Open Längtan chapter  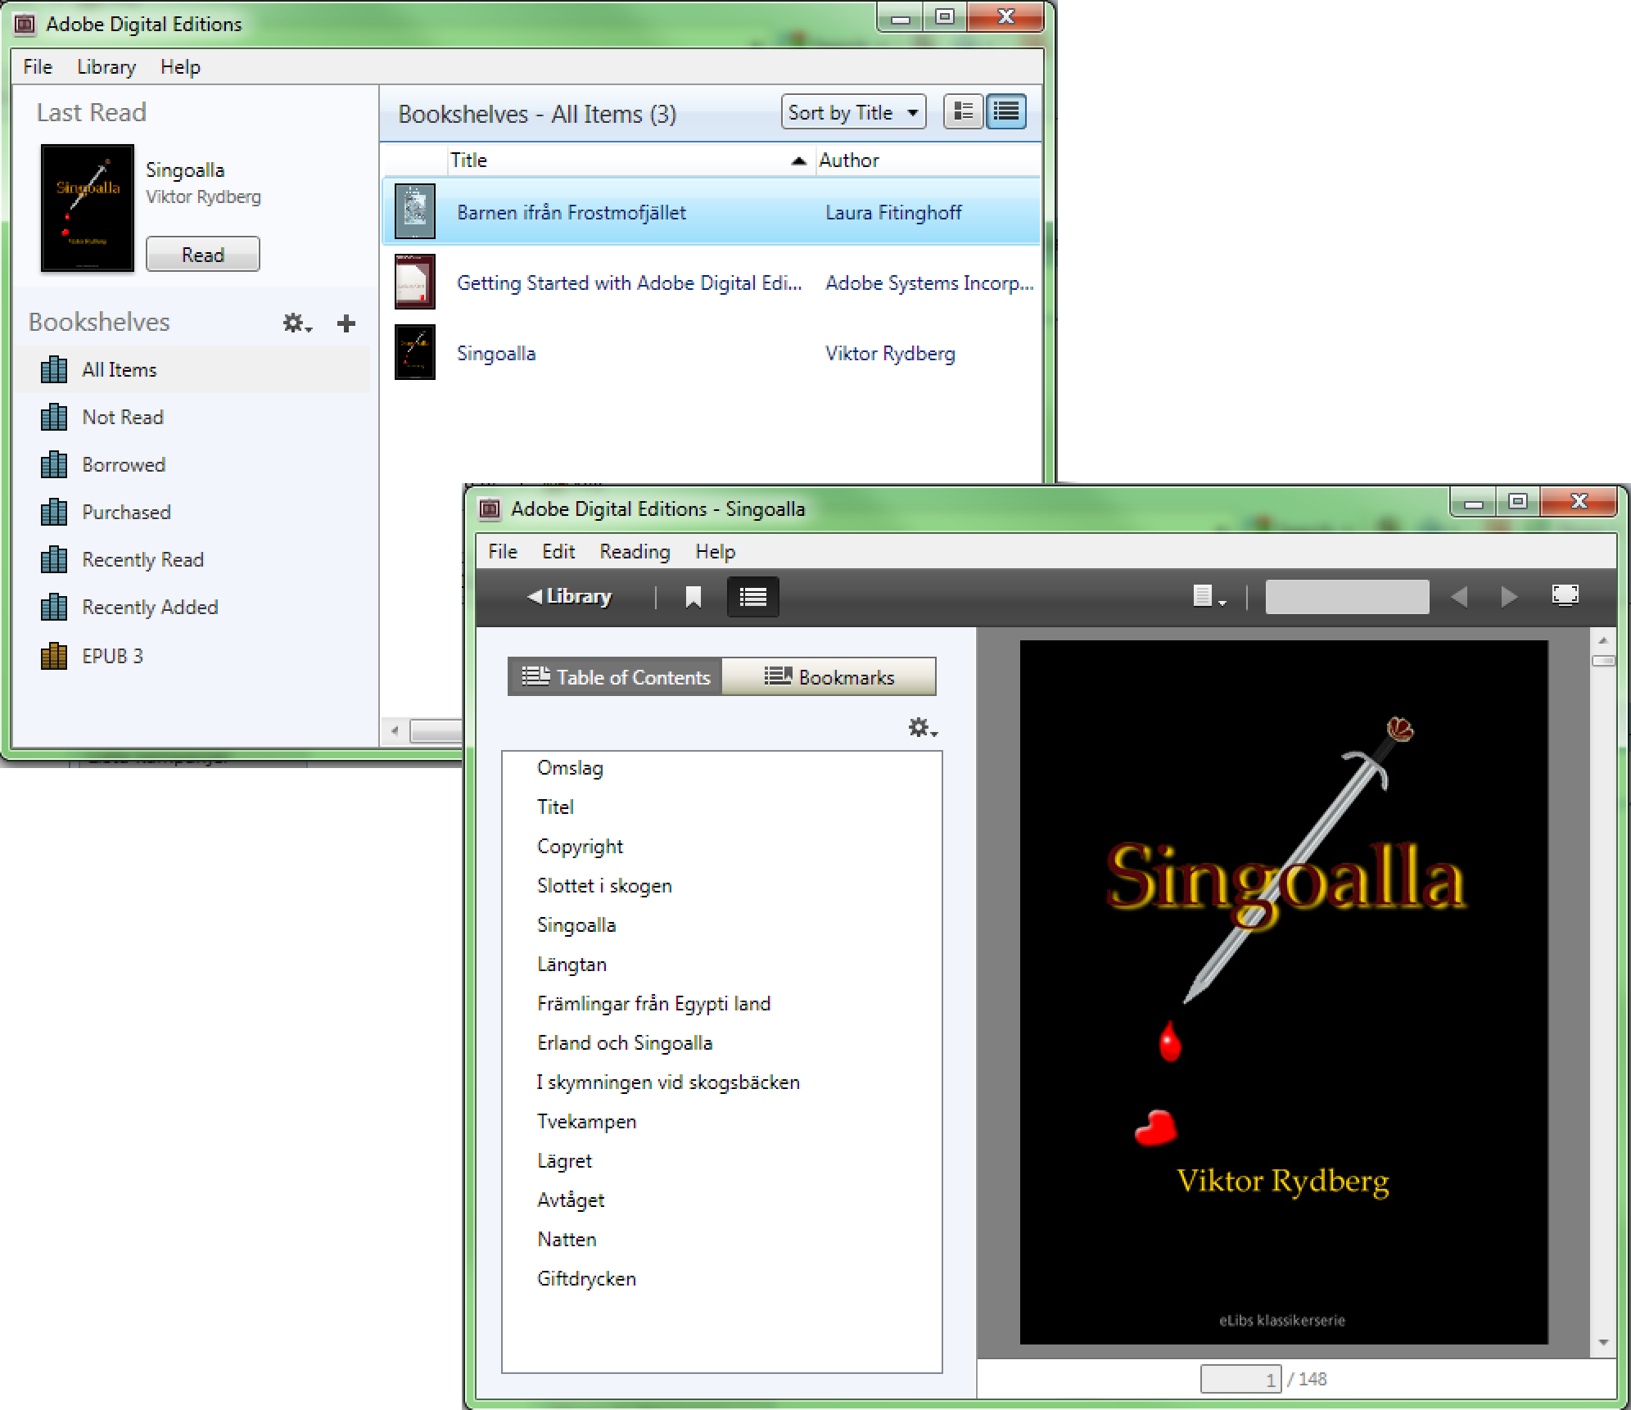[x=572, y=965]
